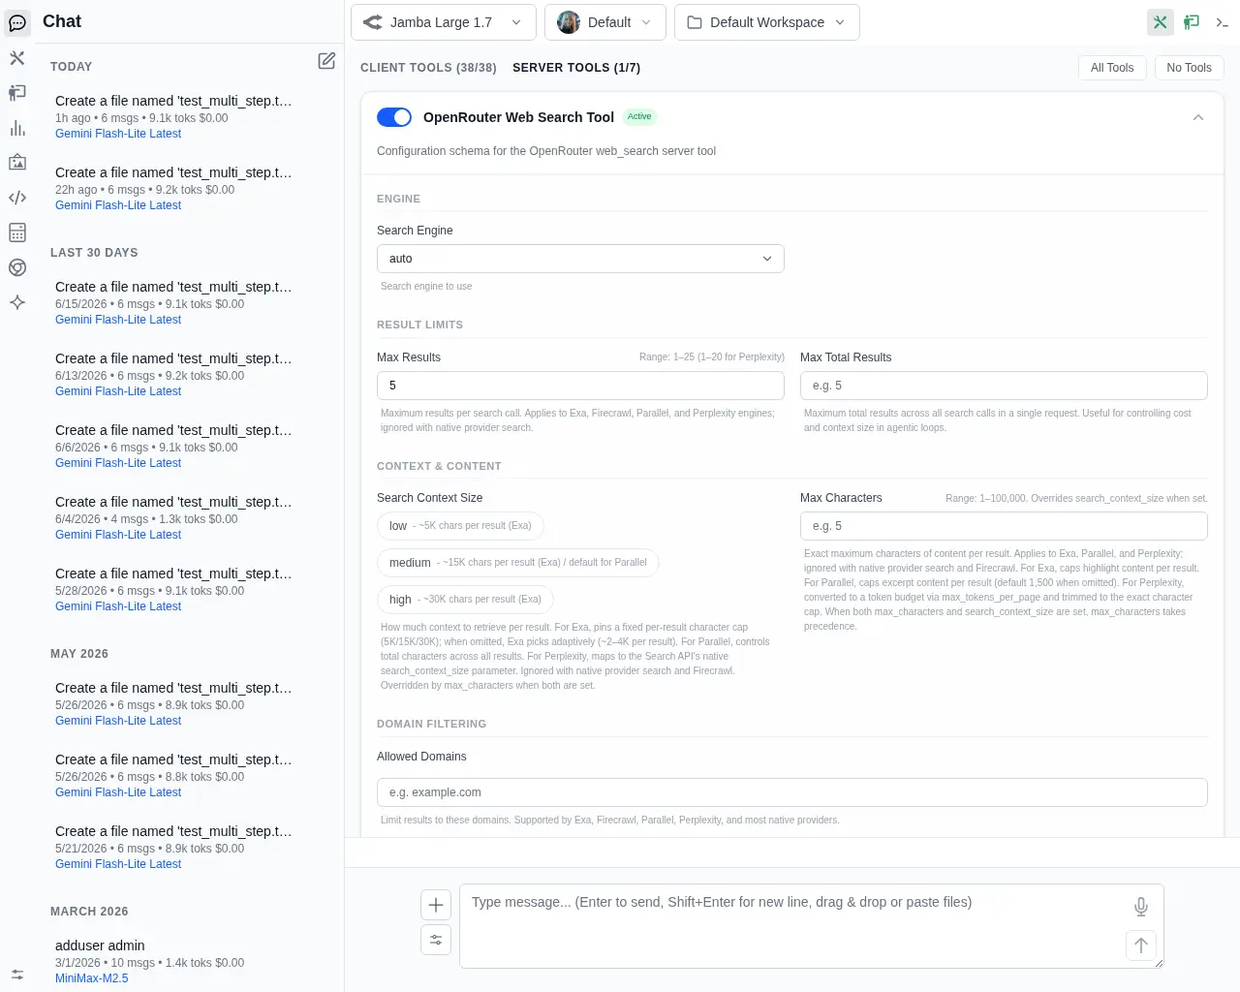This screenshot has height=992, width=1240.
Task: Click the MiniMax-M2.5 model label
Action: coord(91,978)
